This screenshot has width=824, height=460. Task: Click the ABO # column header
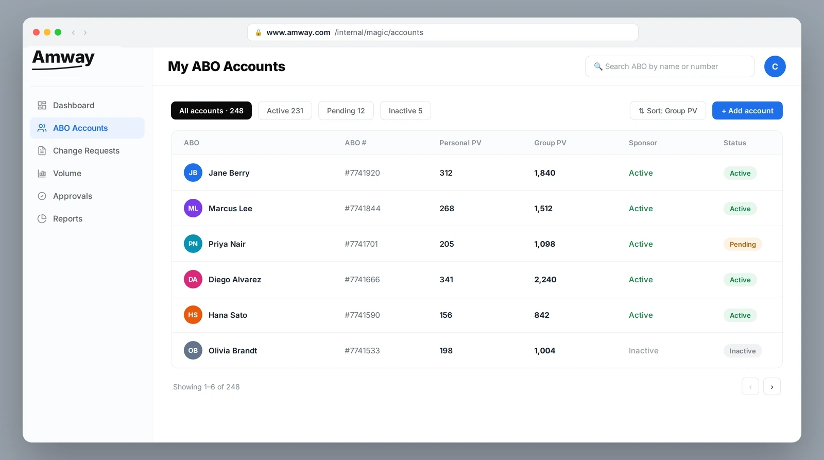point(355,143)
